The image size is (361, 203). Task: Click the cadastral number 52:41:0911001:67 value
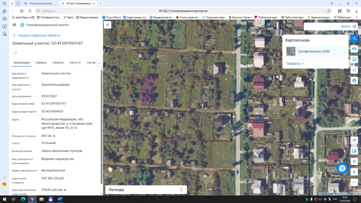(54, 103)
